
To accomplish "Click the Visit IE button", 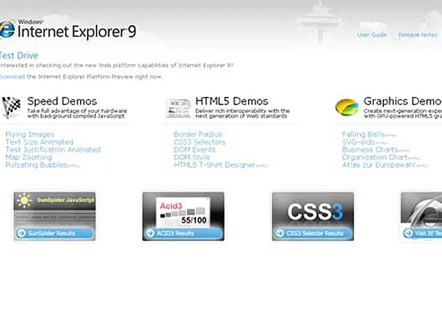I will [422, 233].
